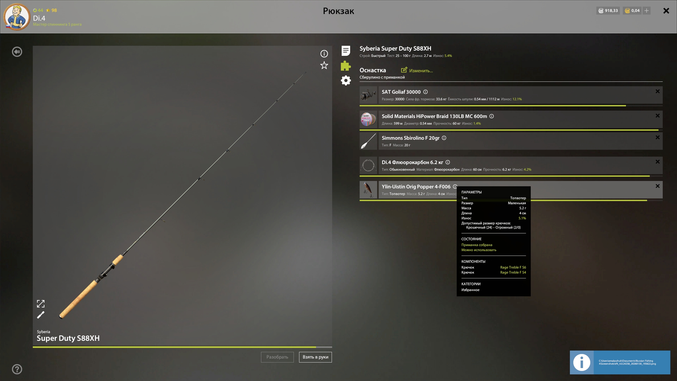Click the back arrow icon at left
677x381 pixels.
[17, 52]
